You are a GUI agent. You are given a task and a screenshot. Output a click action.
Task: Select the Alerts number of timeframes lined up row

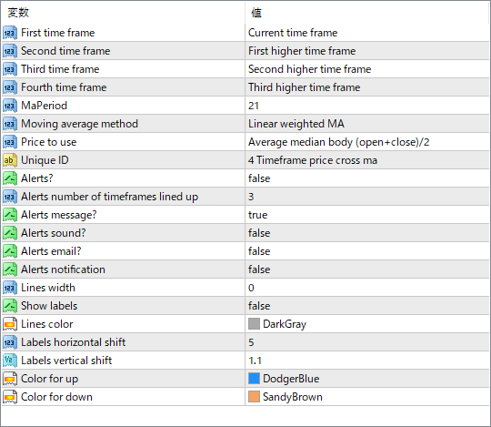tap(245, 197)
